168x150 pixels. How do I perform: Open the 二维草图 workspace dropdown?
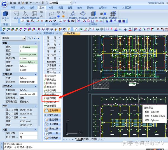[70, 3]
